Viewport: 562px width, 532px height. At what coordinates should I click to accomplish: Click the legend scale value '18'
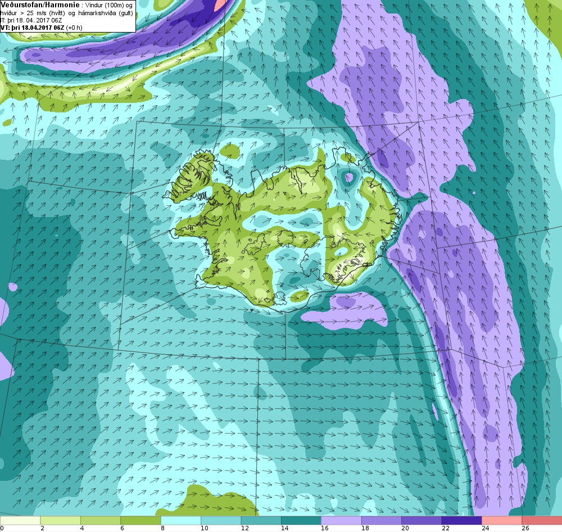(365, 528)
